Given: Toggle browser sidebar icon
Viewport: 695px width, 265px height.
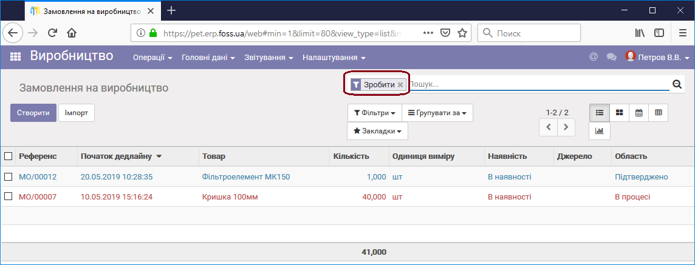Looking at the screenshot, I should (659, 33).
